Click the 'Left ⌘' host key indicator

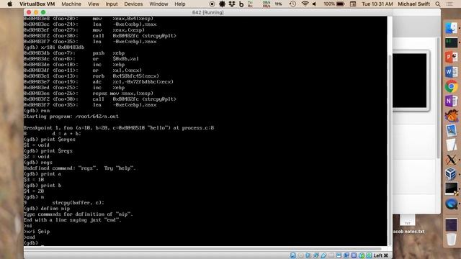tap(381, 255)
